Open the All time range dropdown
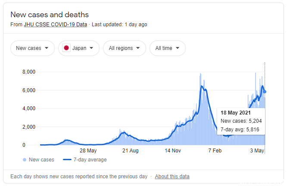 coord(168,48)
